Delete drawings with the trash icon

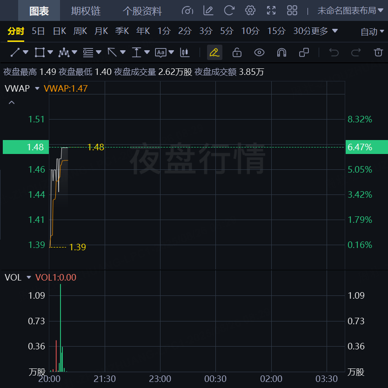pos(378,52)
